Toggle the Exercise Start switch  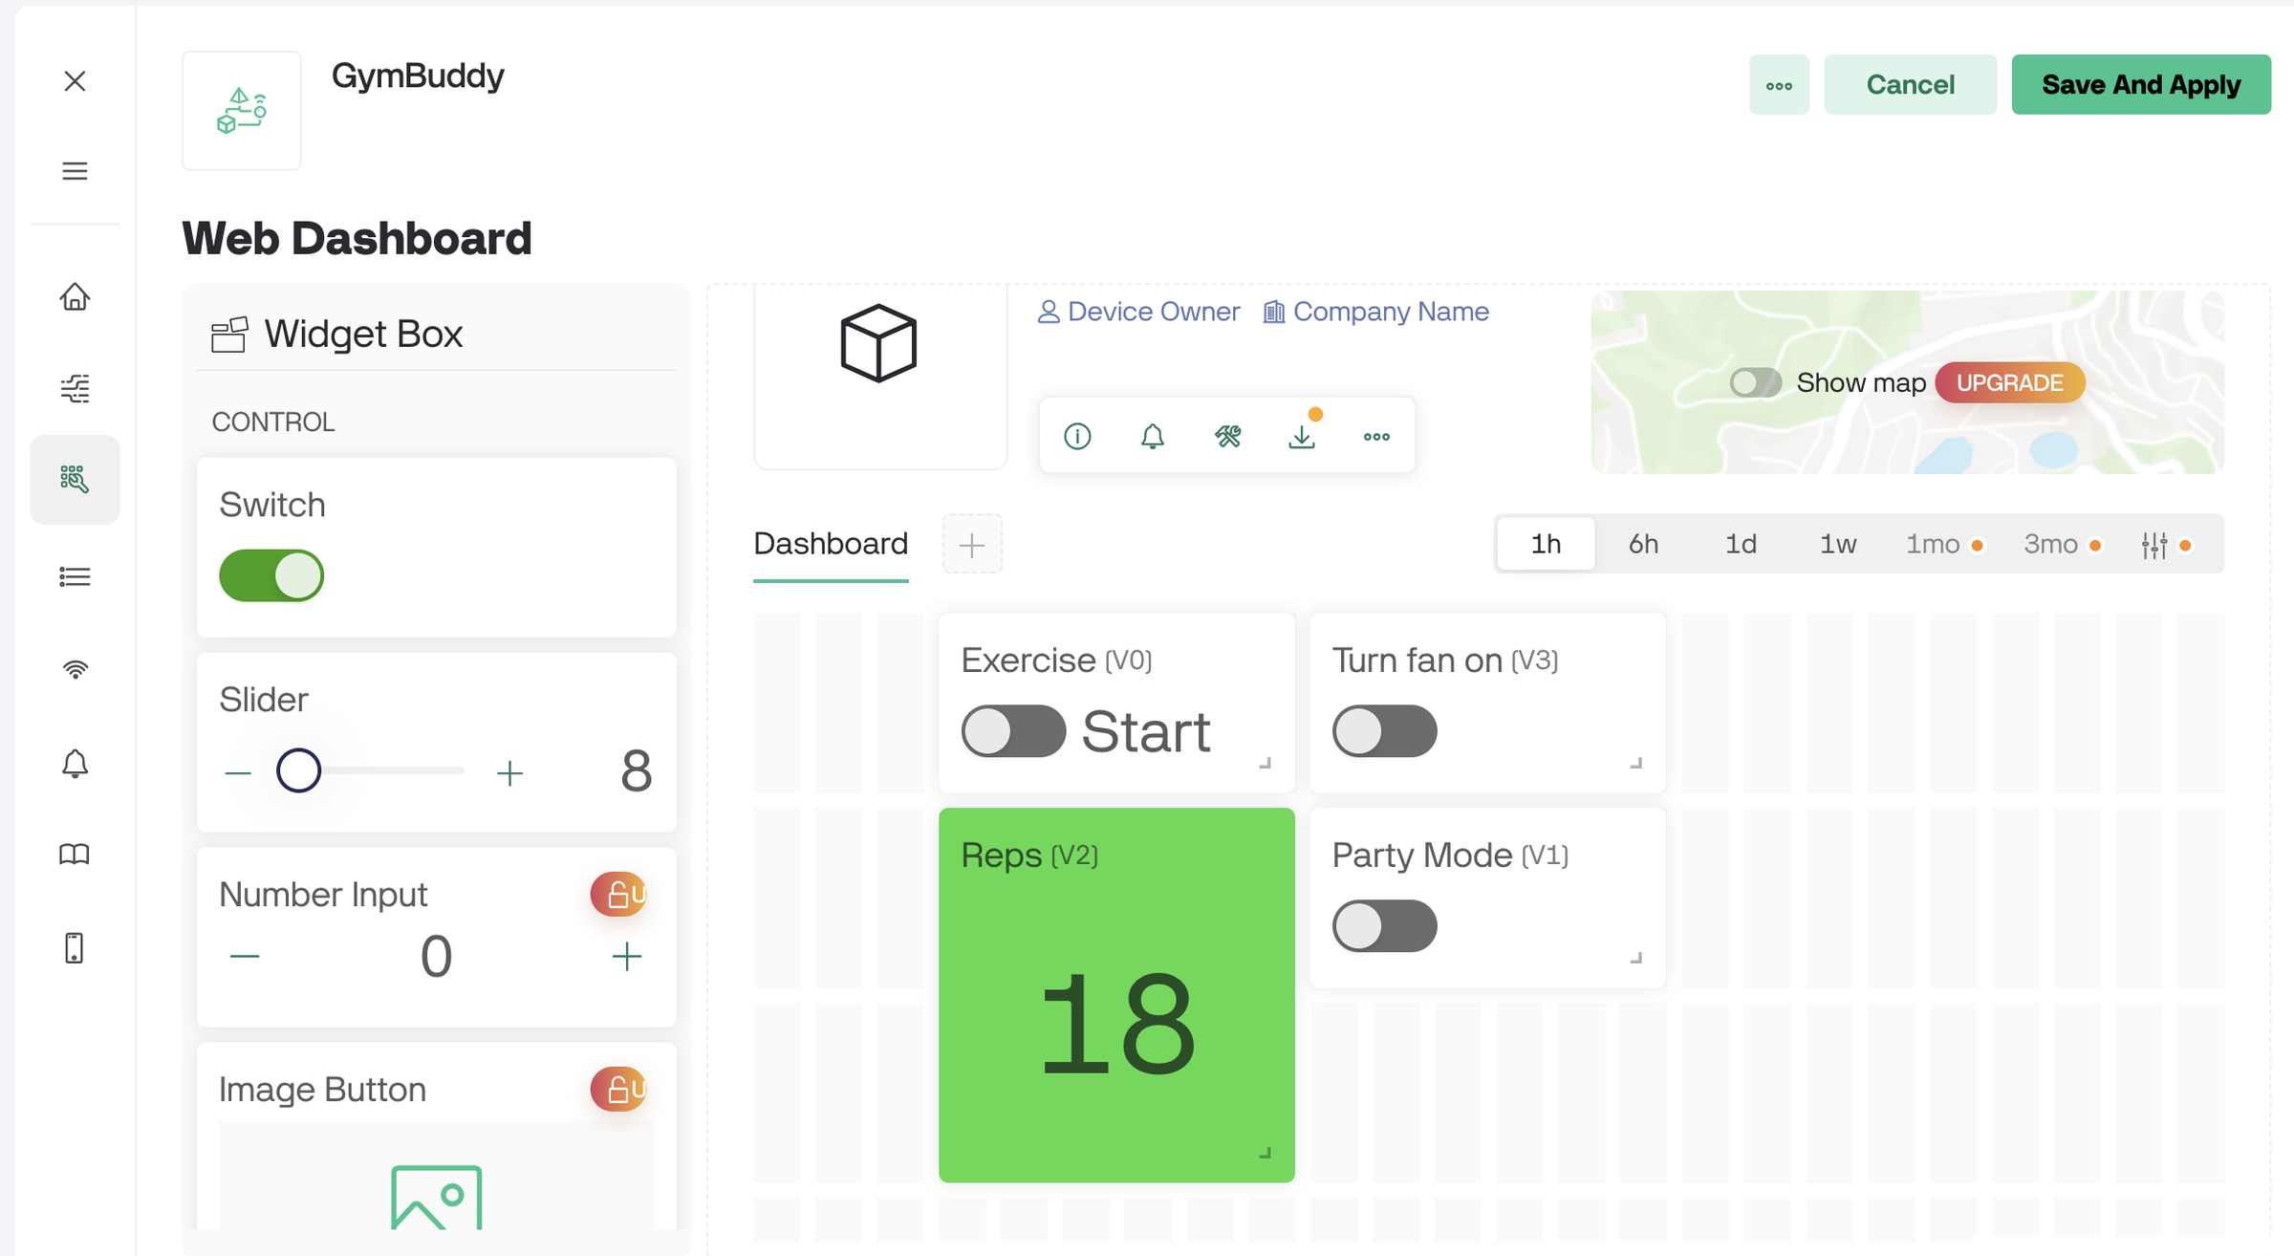[x=1013, y=731]
